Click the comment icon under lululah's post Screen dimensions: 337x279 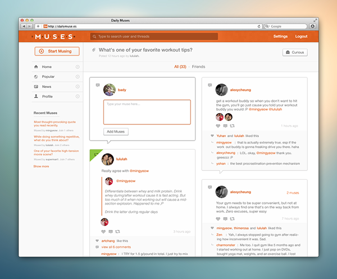click(x=111, y=231)
